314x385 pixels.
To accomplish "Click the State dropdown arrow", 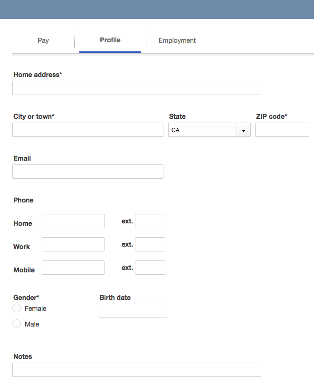I will point(244,130).
